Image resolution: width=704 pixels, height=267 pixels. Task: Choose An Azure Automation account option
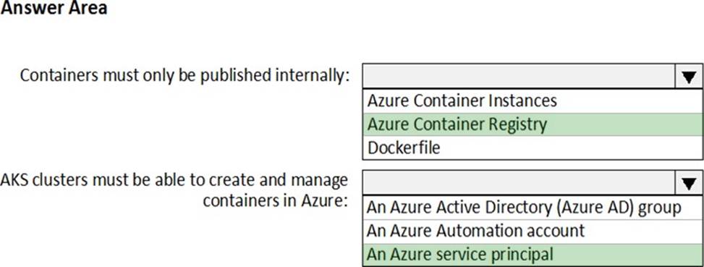point(533,231)
